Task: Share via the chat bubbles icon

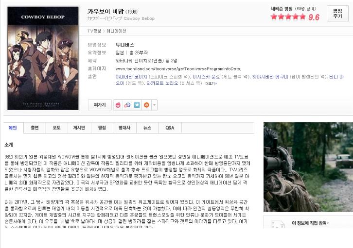Action: [x=127, y=105]
